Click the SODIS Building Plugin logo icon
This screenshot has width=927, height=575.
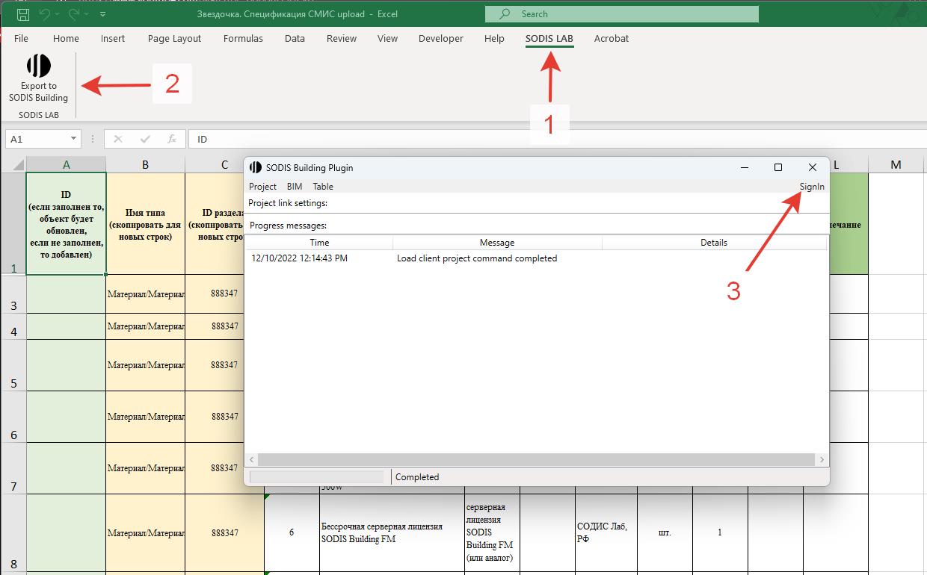[256, 167]
